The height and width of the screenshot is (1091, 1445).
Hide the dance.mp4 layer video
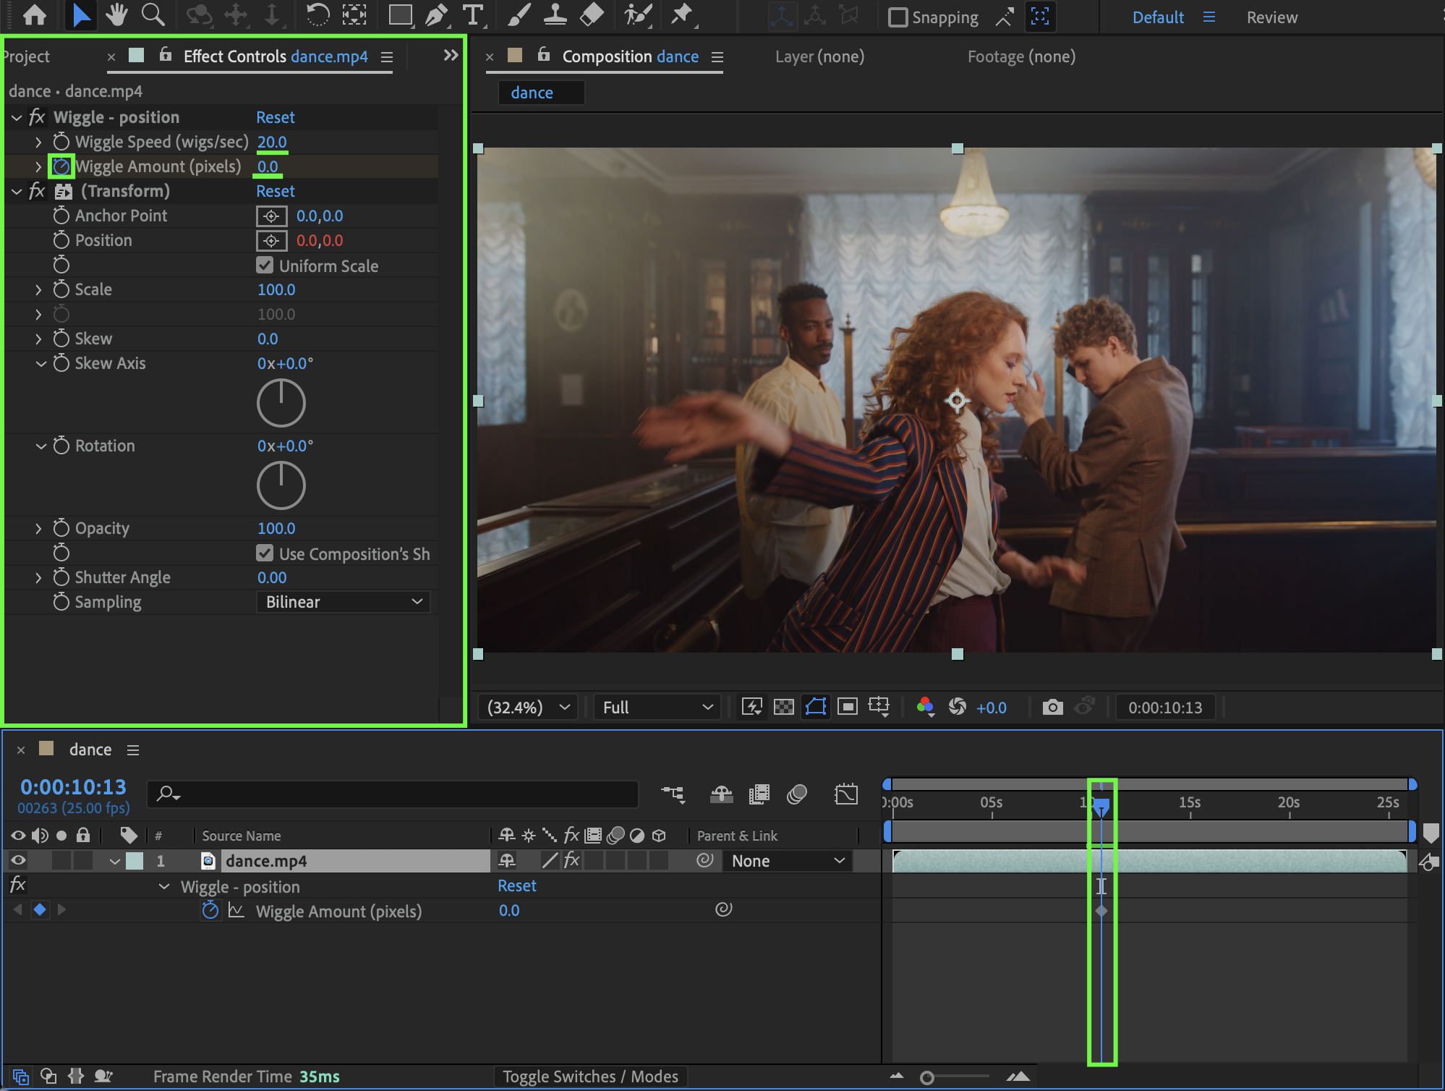coord(18,860)
